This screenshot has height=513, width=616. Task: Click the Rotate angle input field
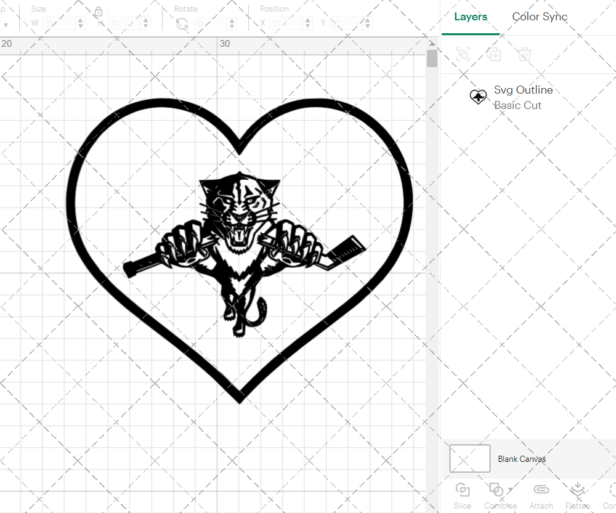click(211, 23)
